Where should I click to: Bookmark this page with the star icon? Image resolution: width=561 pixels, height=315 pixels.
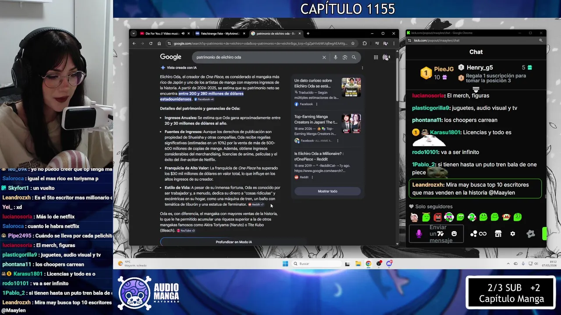354,43
